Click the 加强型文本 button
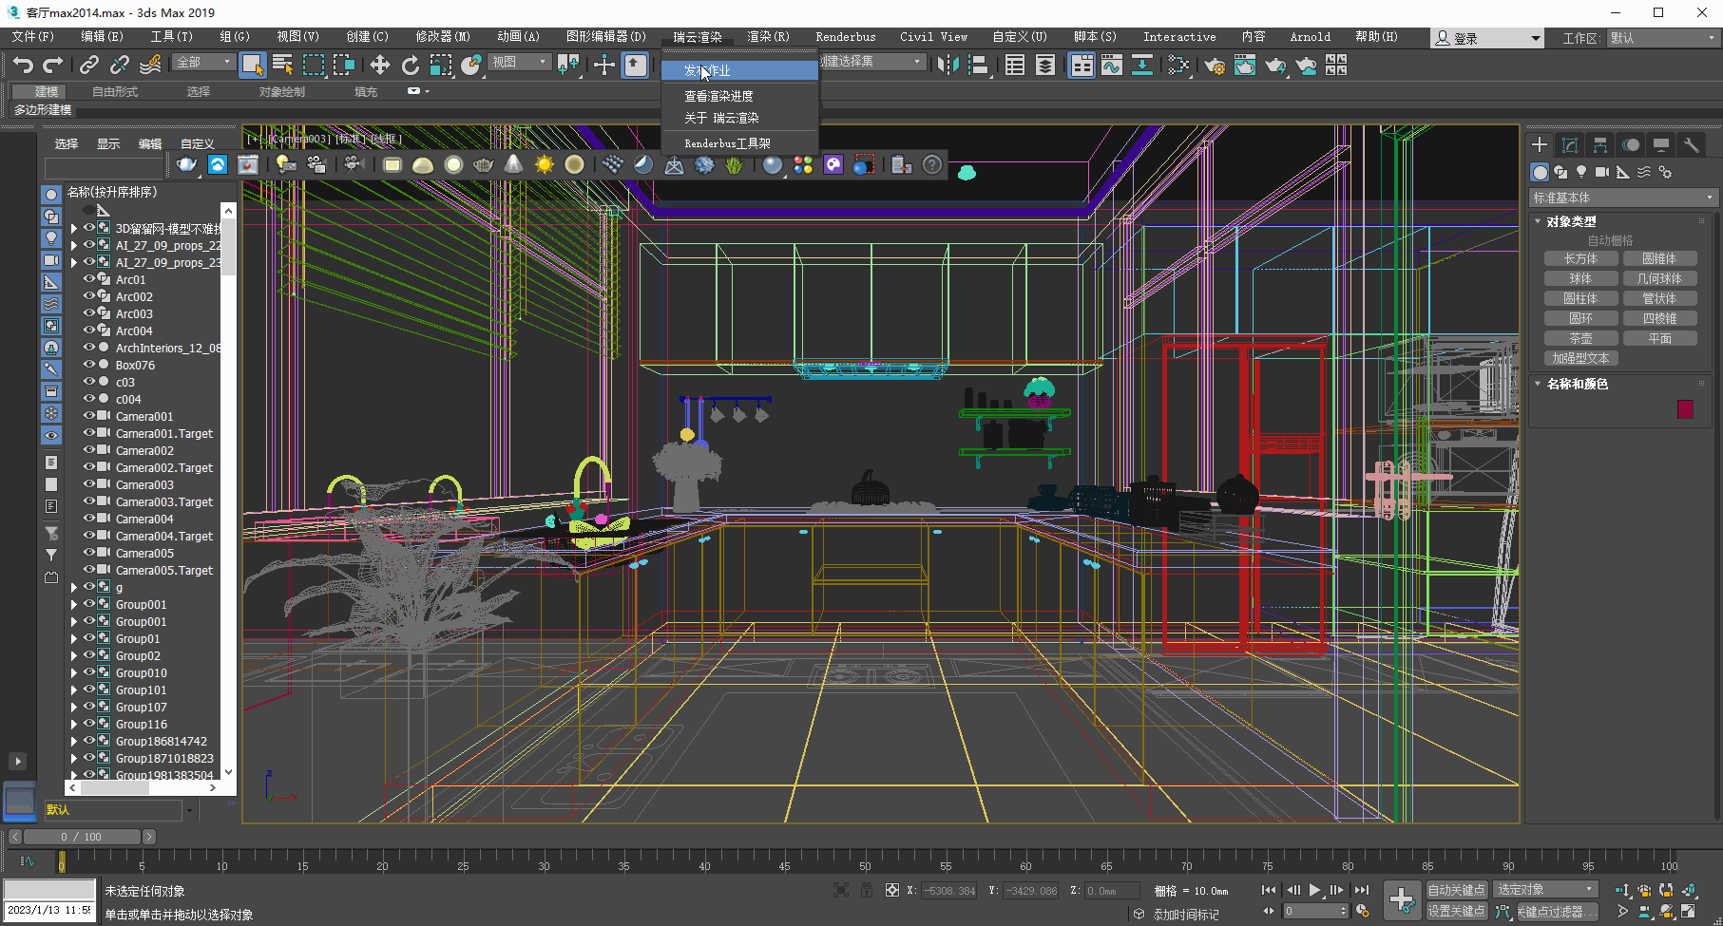The height and width of the screenshot is (926, 1723). [1580, 358]
